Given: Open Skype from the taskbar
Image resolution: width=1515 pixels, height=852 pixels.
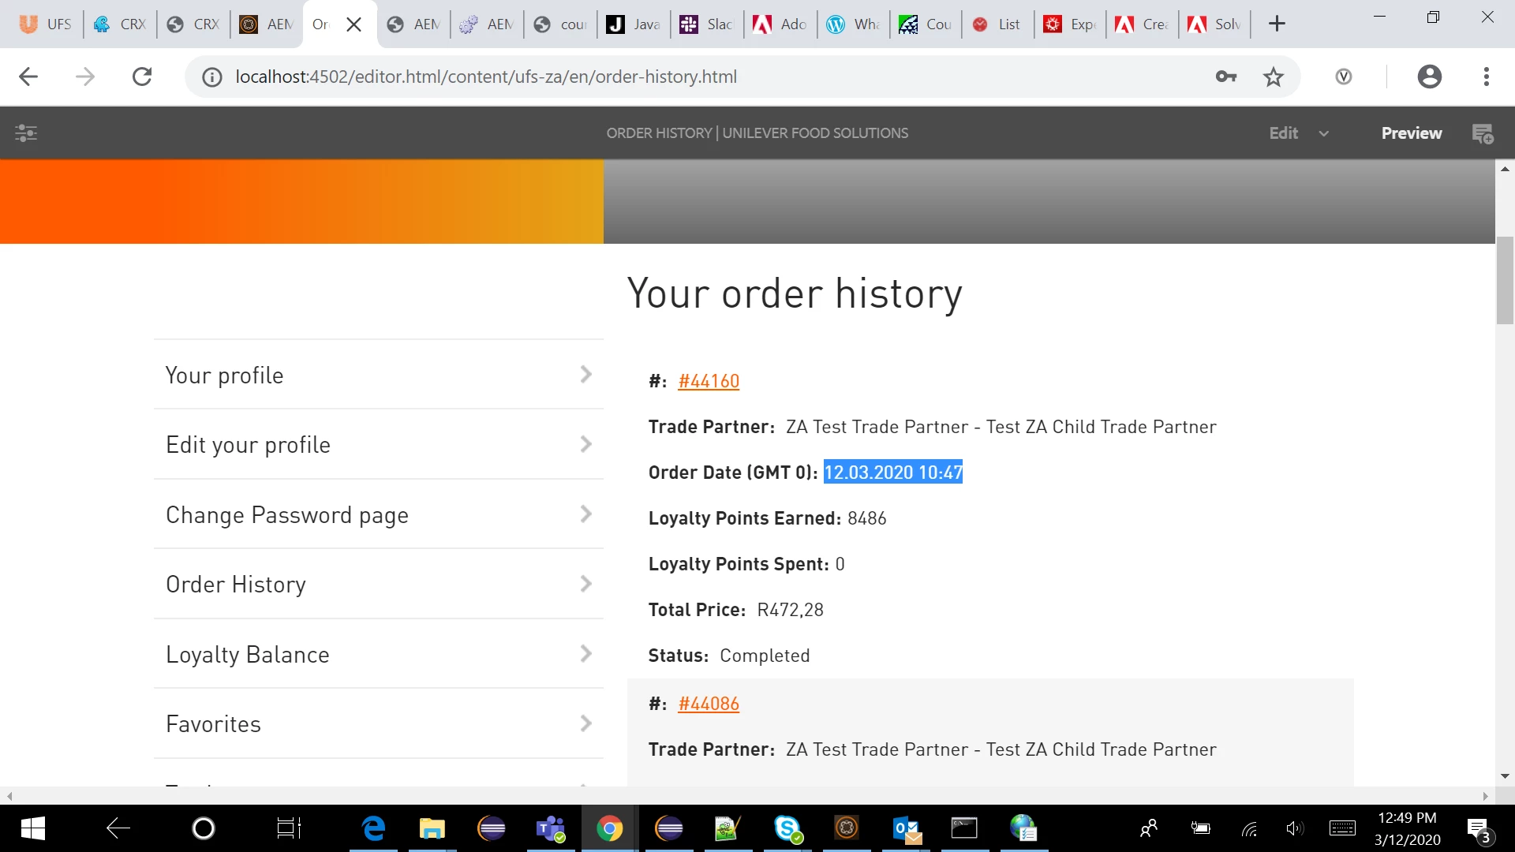Looking at the screenshot, I should [787, 828].
